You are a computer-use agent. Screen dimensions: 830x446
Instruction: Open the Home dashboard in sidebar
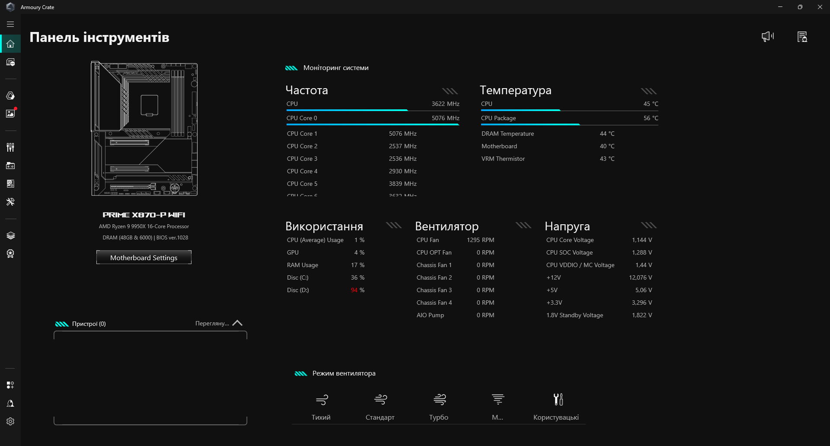(x=10, y=44)
